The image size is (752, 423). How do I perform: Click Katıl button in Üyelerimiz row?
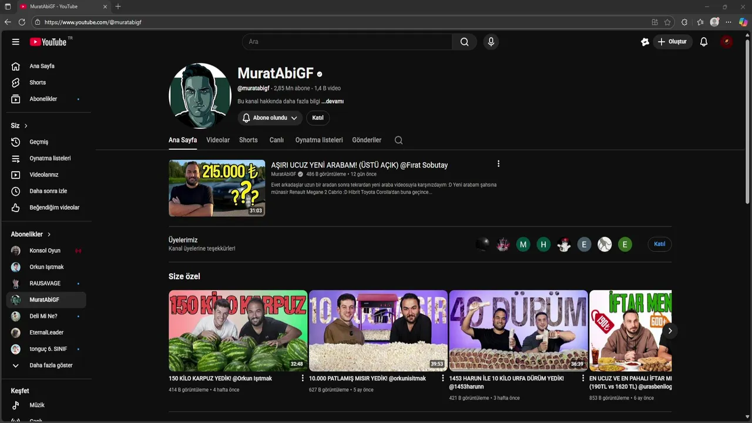660,244
